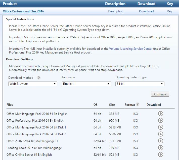The height and width of the screenshot is (160, 179).
Task: Click the Continue button
Action: pos(160,94)
